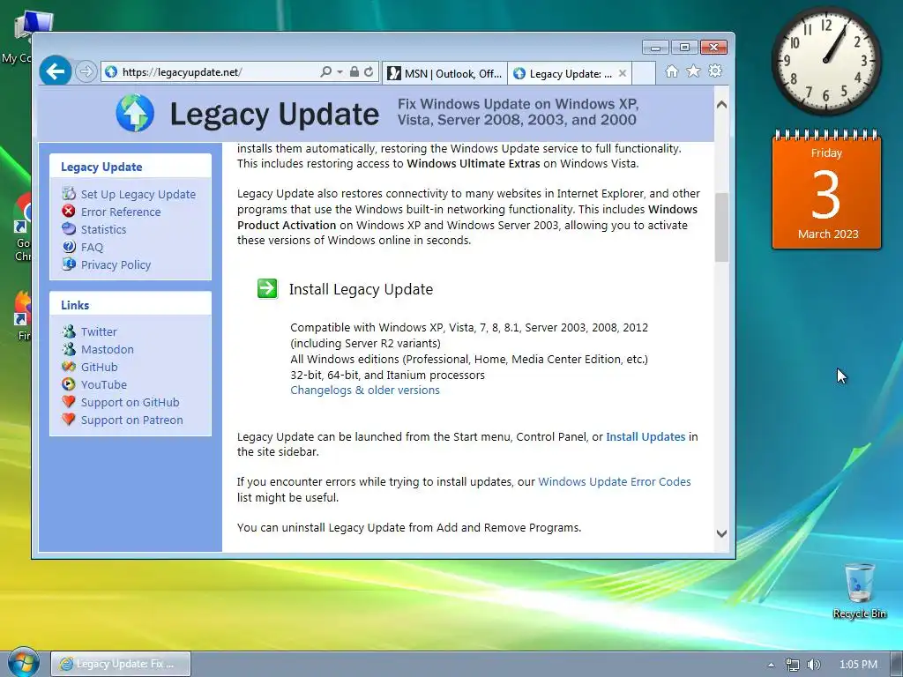This screenshot has width=903, height=677.
Task: Switch to the MSN | Outlook tab
Action: click(x=444, y=73)
